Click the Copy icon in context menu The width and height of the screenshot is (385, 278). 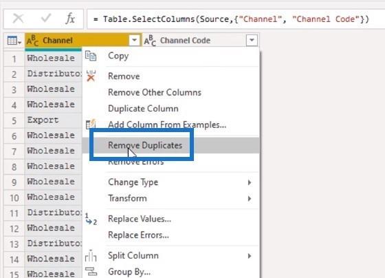click(91, 56)
